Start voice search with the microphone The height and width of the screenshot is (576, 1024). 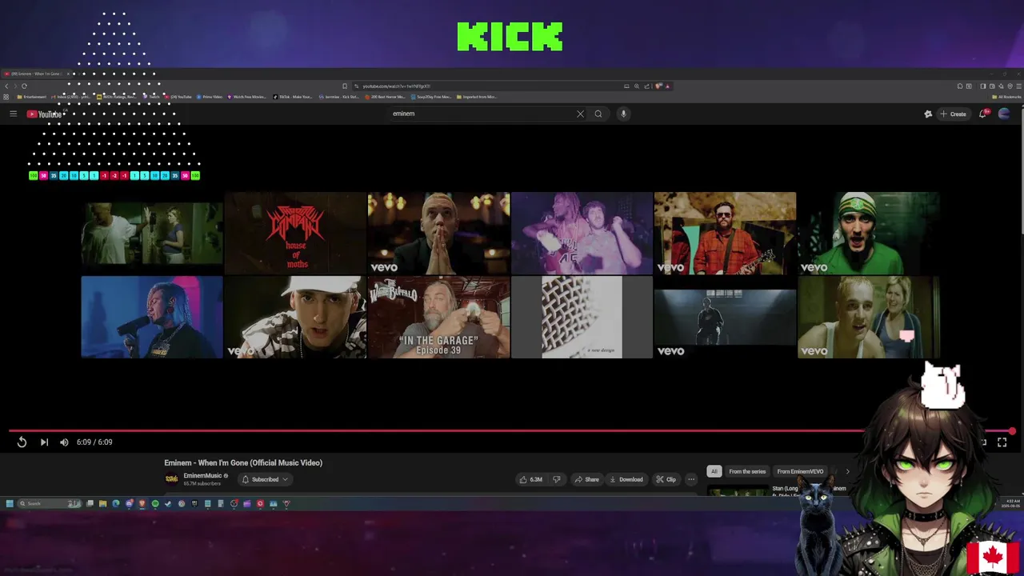coord(623,114)
